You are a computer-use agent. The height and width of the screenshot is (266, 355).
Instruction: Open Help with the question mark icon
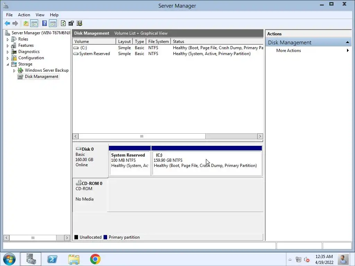pos(44,23)
